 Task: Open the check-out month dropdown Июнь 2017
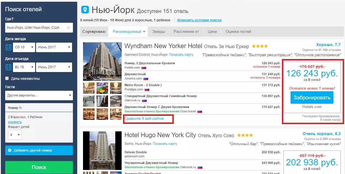click(54, 67)
